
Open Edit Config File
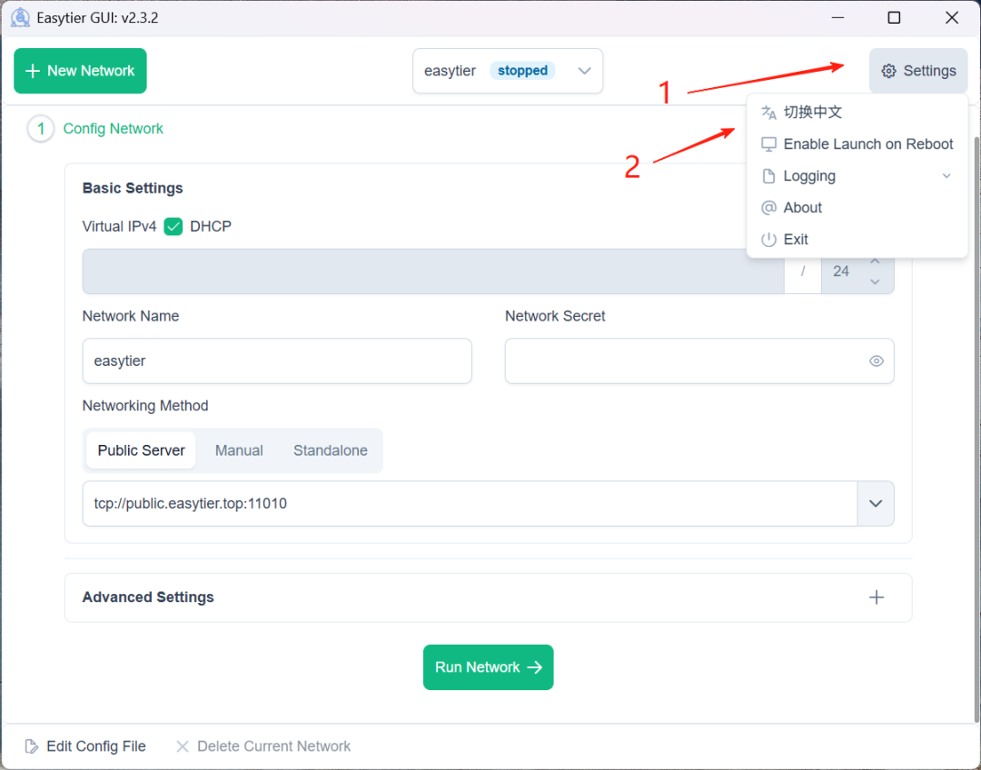[85, 746]
